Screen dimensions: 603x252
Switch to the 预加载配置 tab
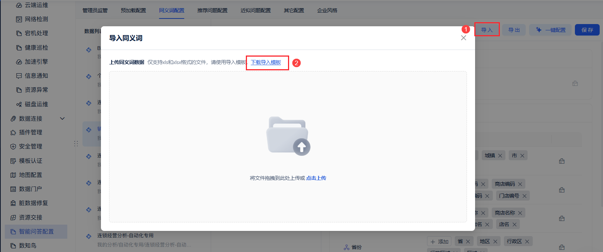click(x=133, y=10)
